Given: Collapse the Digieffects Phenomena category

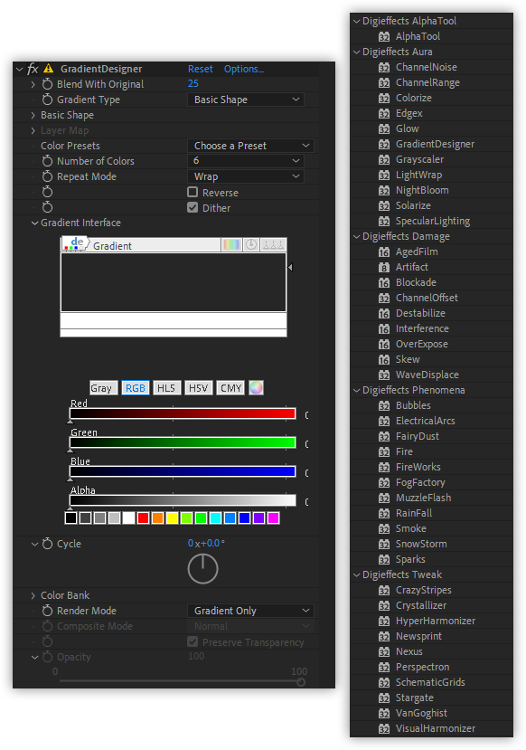Looking at the screenshot, I should coord(356,390).
